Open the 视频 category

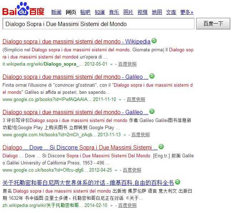point(142,12)
